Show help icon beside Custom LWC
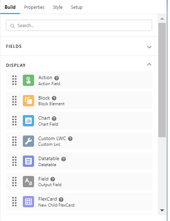This screenshot has width=170, height=221. (70, 139)
